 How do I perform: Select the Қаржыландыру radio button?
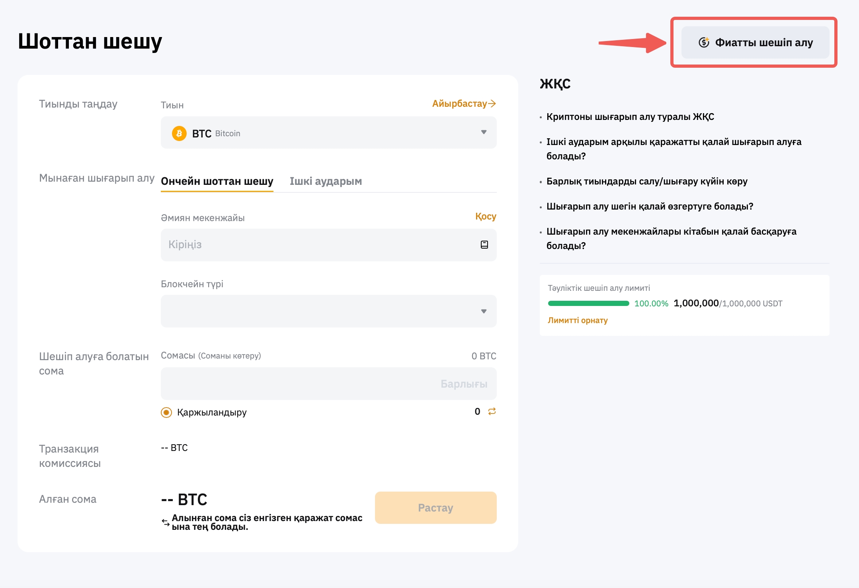click(166, 412)
